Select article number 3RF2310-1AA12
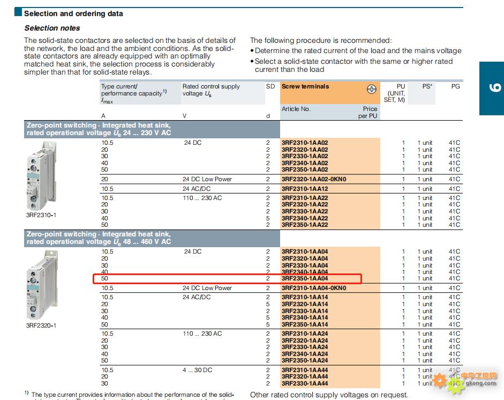This screenshot has width=504, height=400. point(305,189)
